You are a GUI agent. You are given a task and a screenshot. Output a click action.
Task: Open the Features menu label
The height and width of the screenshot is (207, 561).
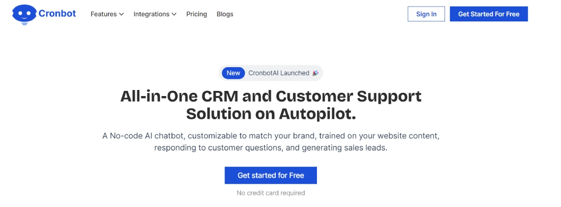coord(103,14)
